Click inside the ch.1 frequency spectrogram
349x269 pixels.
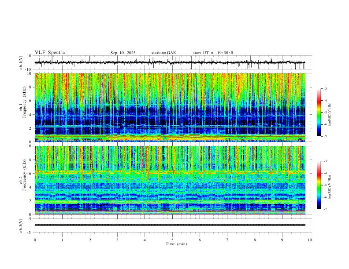[170, 107]
